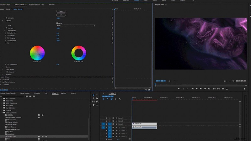Toggle visibility of Video 2 track
The image size is (251, 141).
pos(116,121)
